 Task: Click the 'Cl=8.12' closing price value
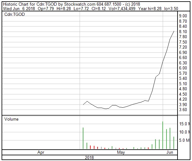pyautogui.click(x=99, y=9)
